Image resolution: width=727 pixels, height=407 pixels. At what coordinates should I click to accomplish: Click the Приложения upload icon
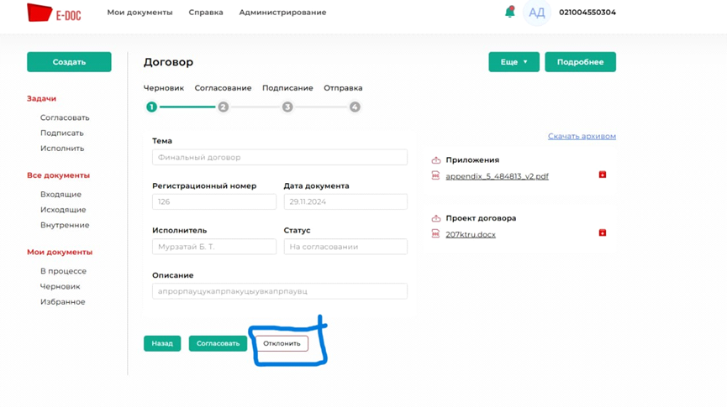[x=435, y=159]
